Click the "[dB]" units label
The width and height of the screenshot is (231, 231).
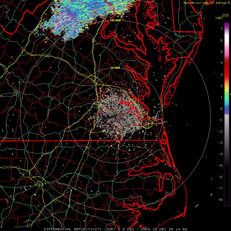coord(219,18)
